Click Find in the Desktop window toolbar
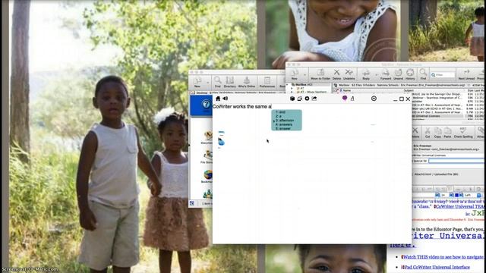 click(218, 83)
